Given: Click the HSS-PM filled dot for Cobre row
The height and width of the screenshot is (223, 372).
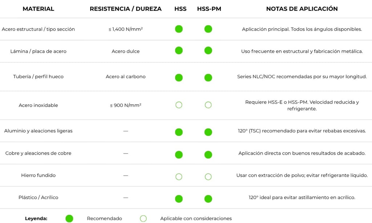Looking at the screenshot, I should (208, 155).
